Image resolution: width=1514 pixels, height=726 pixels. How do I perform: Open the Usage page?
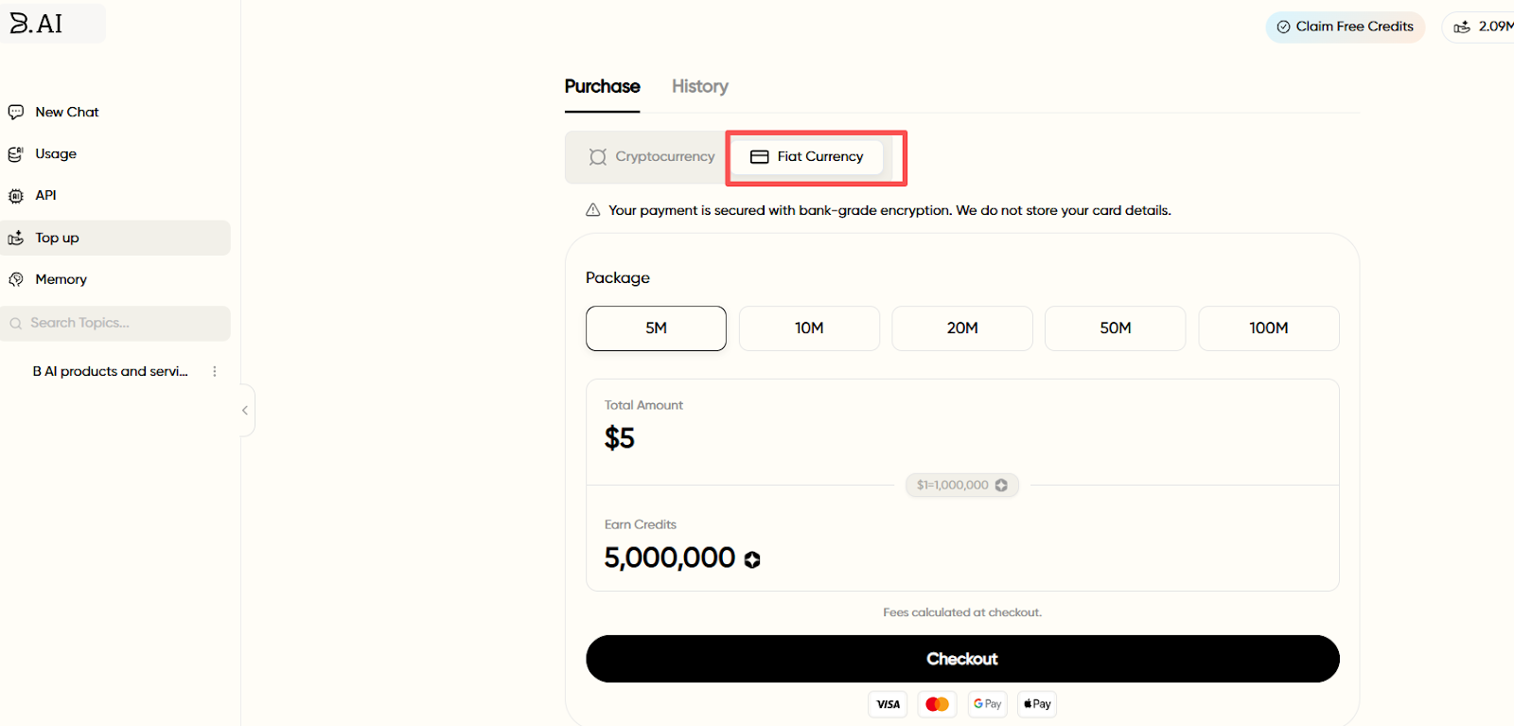(x=55, y=153)
